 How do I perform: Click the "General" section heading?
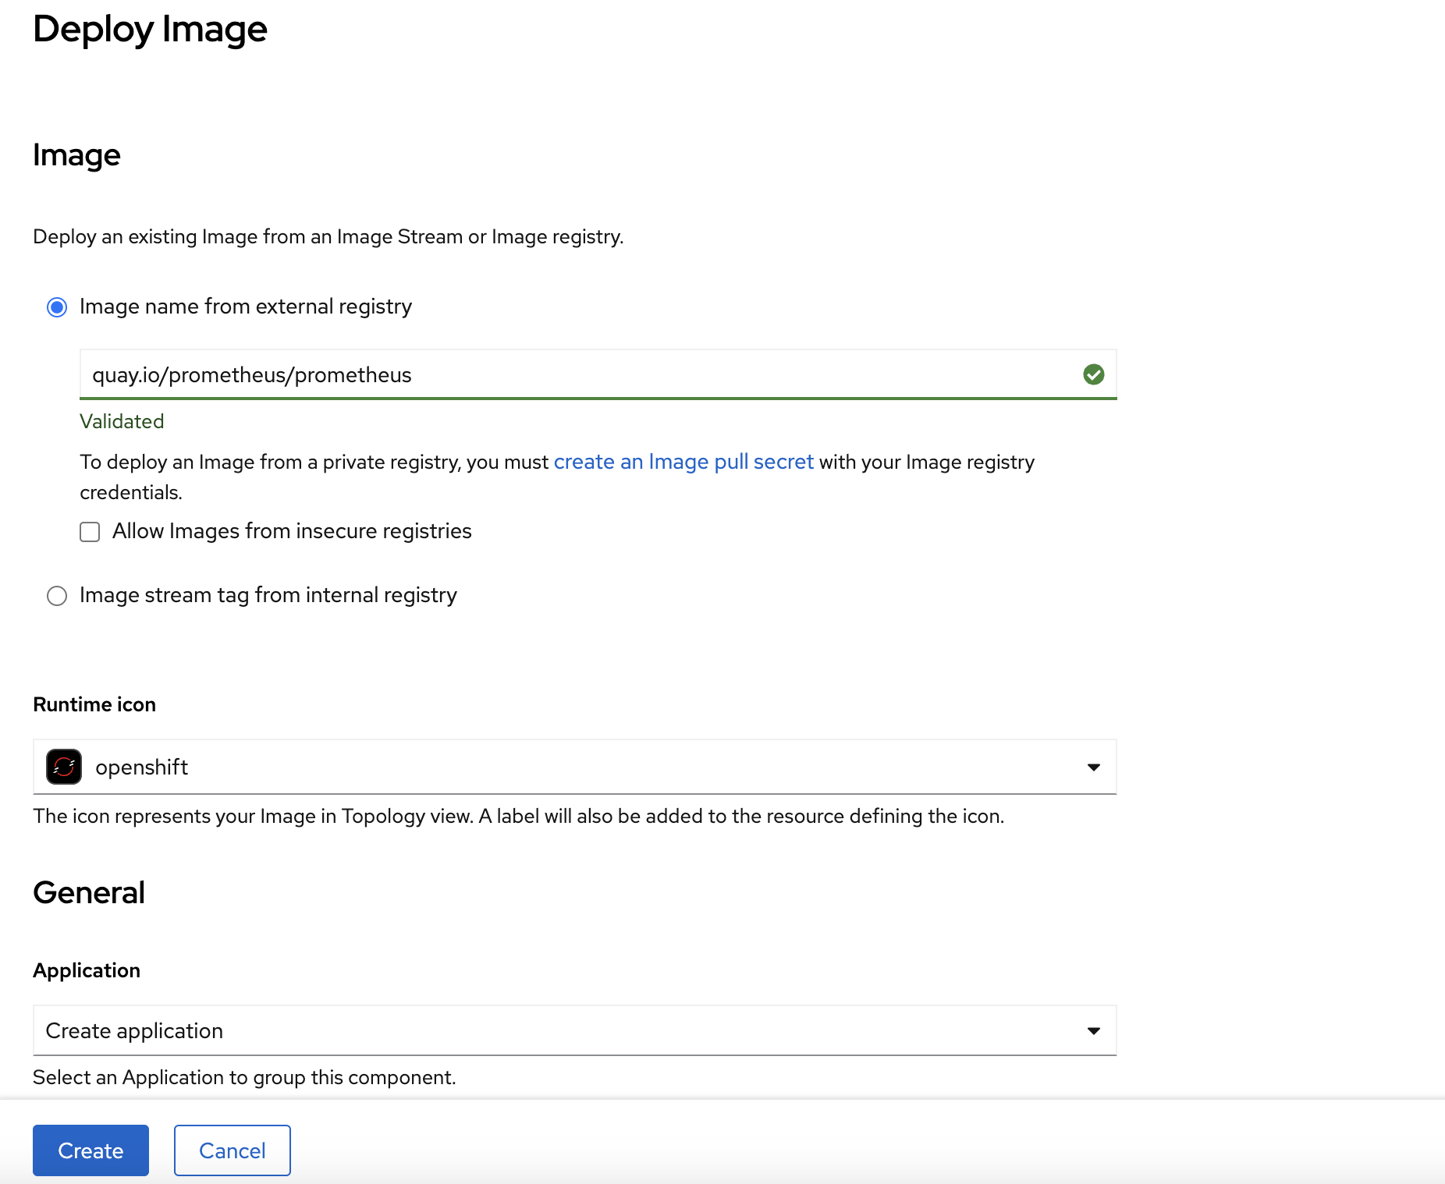pyautogui.click(x=89, y=893)
